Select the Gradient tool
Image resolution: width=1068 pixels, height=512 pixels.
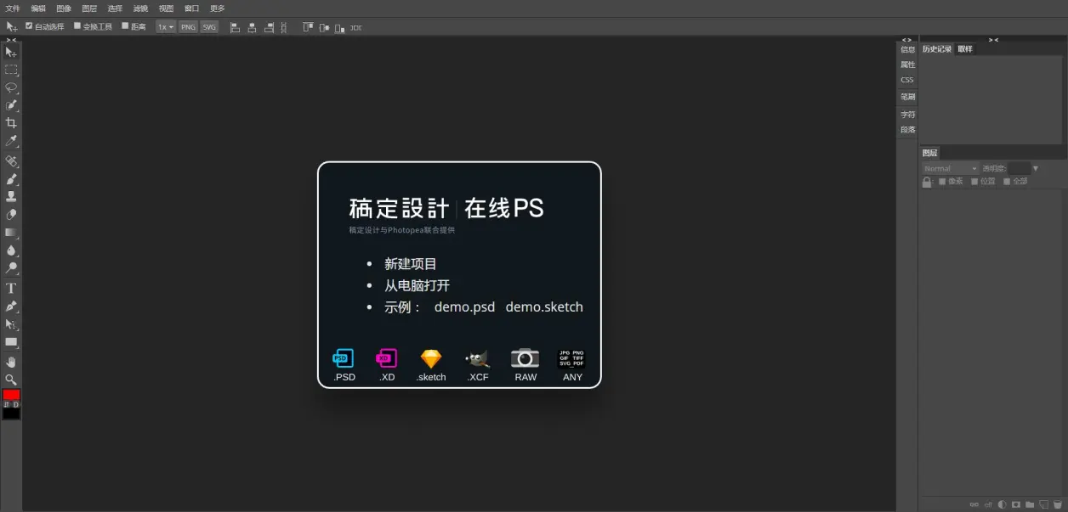pos(11,232)
